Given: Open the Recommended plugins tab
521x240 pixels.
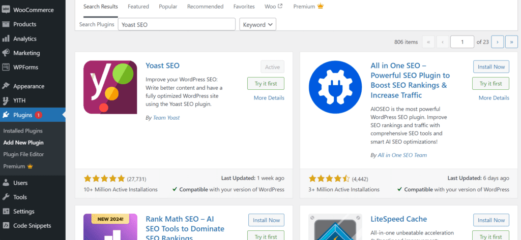Looking at the screenshot, I should [206, 6].
